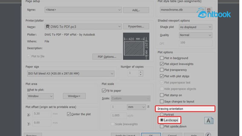Open the What to plot dropdown
Viewport: 242px width, 136px height.
click(40, 96)
